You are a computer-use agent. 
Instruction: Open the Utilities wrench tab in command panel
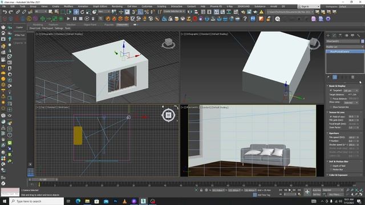coord(359,35)
